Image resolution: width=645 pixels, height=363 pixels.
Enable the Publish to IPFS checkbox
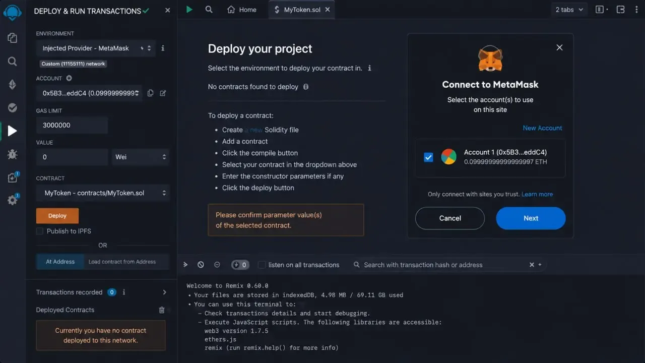pos(39,231)
